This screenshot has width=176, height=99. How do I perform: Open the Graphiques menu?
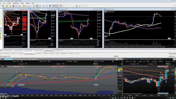pos(16,3)
